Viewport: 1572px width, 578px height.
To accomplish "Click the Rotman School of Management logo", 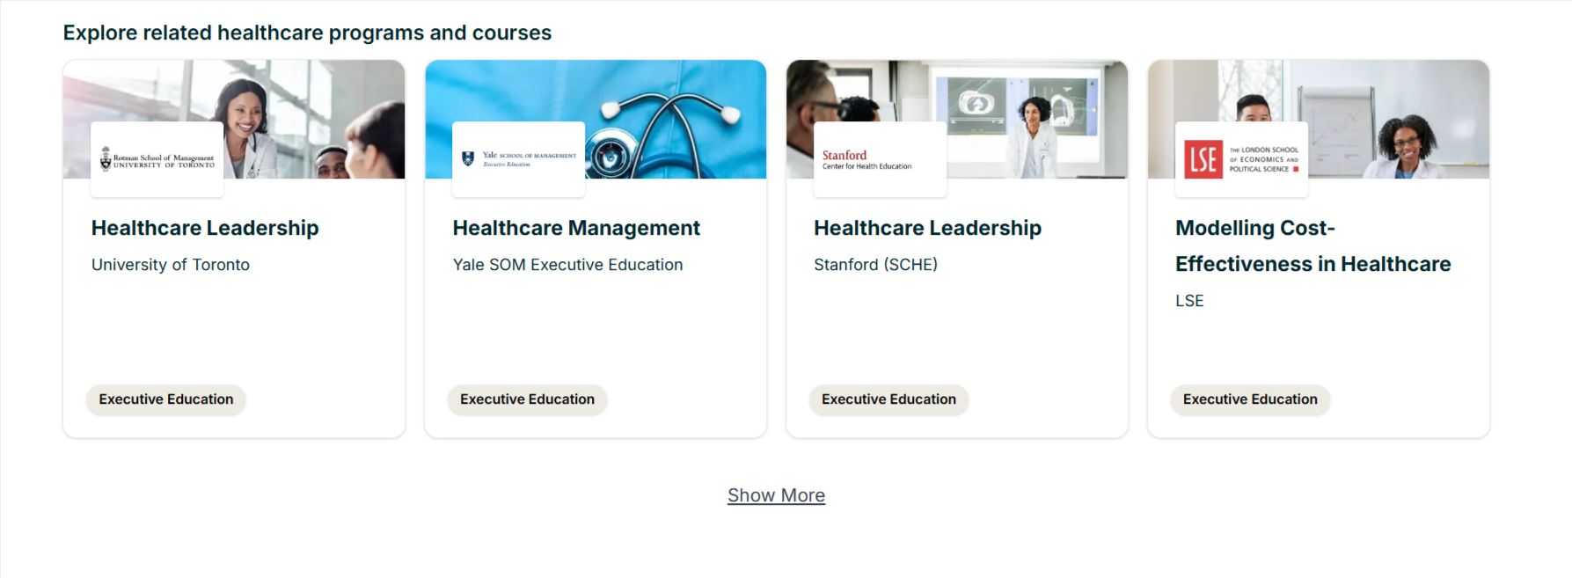I will [157, 159].
